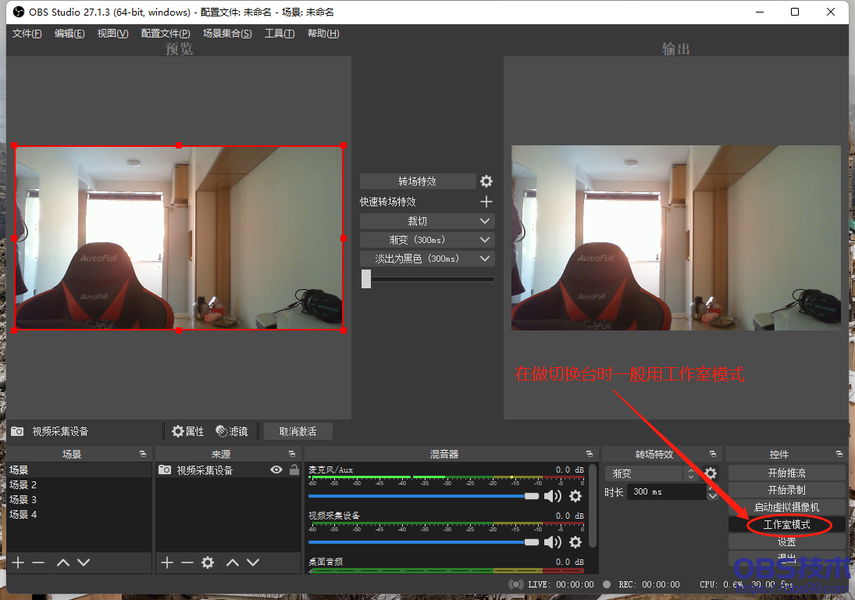The image size is (855, 600).
Task: Open source properties gear in 来源 panel
Action: [208, 562]
